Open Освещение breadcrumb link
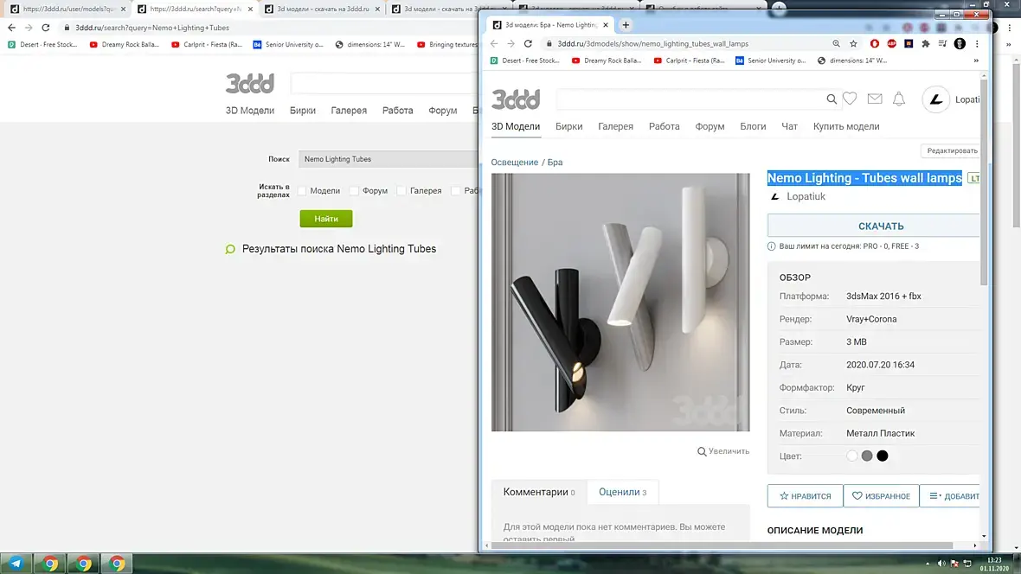Screen dimensions: 1021x574 (x=515, y=162)
